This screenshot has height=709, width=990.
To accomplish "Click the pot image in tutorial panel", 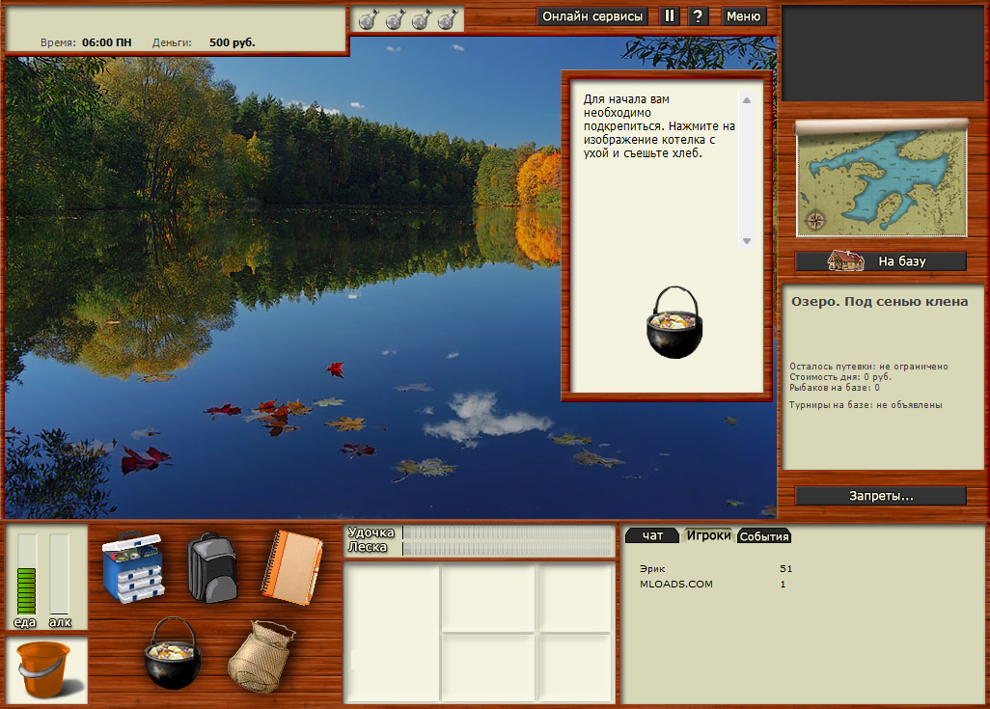I will [673, 324].
